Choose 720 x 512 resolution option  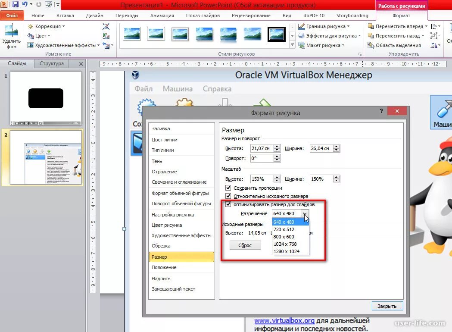(290, 229)
